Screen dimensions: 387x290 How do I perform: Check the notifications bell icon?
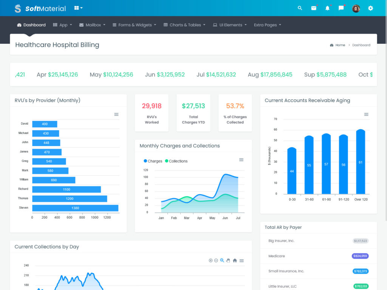(328, 8)
